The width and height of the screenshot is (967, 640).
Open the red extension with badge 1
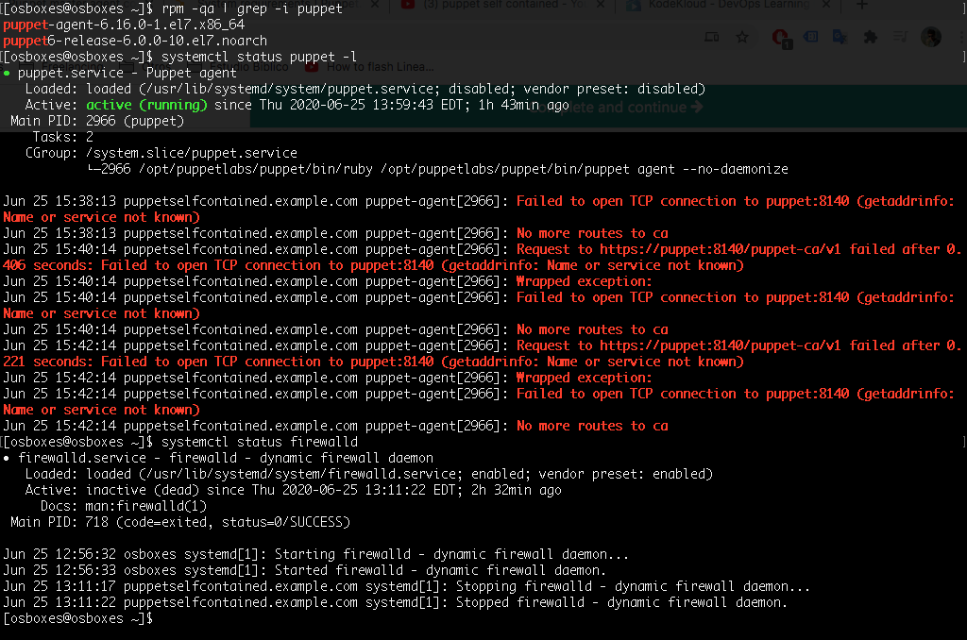[780, 38]
